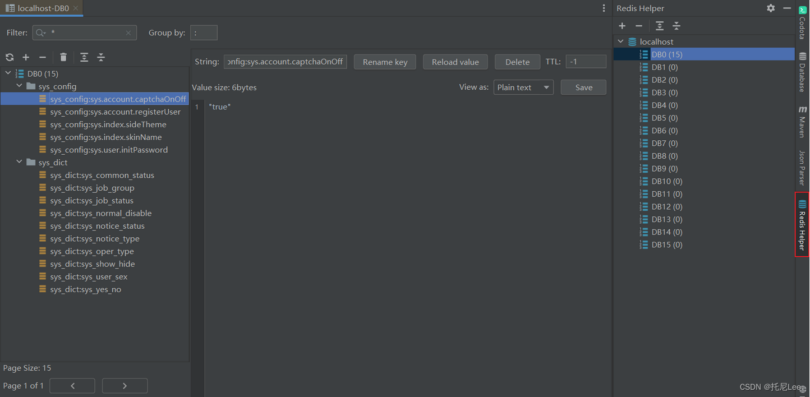Select key sys_config:sys.index.skinName
The height and width of the screenshot is (397, 810).
(105, 137)
